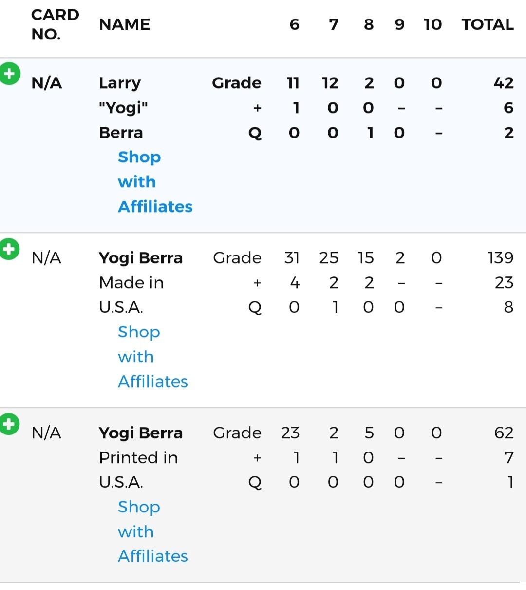
Task: Click the Grade total of 139
Action: (500, 257)
